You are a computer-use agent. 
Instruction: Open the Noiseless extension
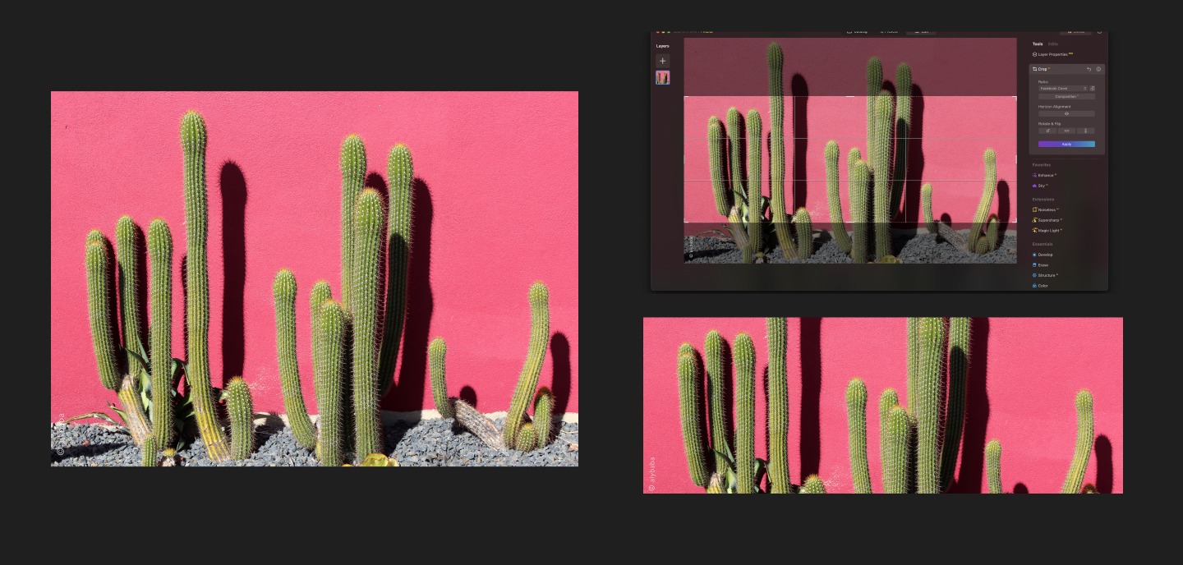(1046, 209)
